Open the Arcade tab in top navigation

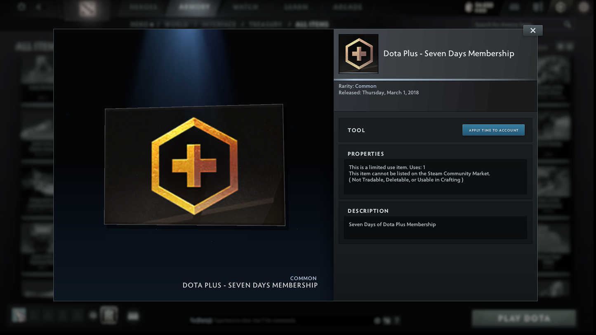(x=348, y=7)
